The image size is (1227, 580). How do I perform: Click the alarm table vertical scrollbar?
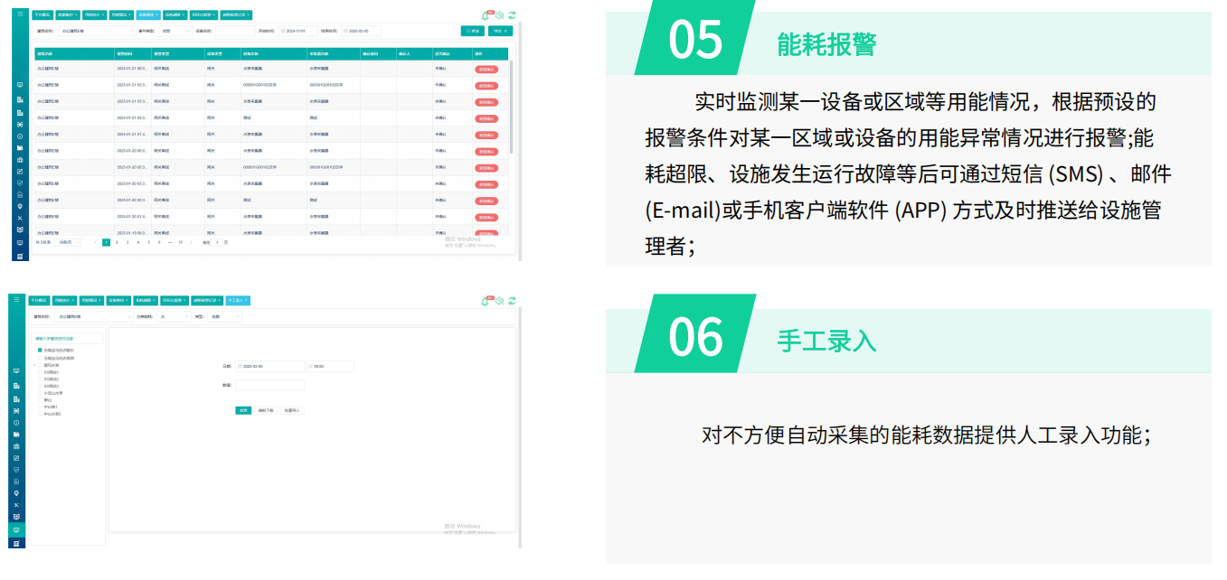coord(511,106)
